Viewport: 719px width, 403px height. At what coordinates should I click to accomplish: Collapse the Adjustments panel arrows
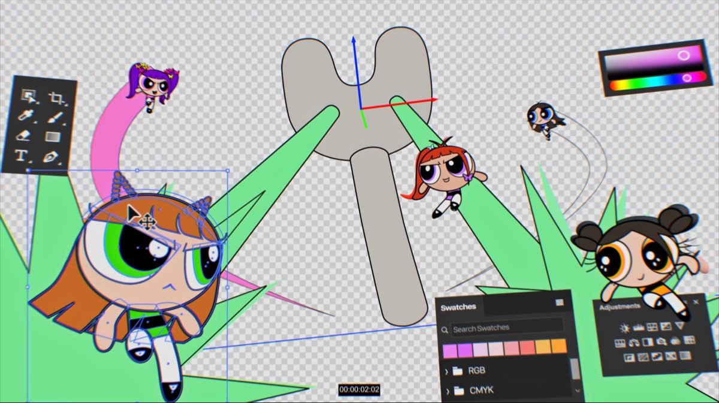(x=685, y=302)
